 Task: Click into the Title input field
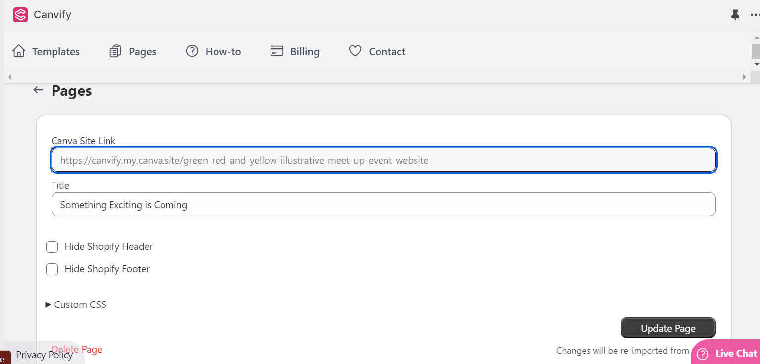(383, 204)
